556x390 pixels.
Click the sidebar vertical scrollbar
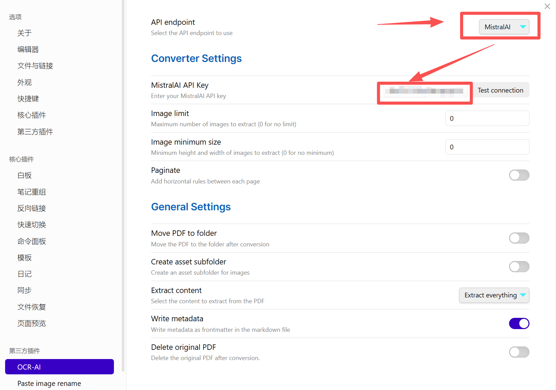[x=123, y=185]
